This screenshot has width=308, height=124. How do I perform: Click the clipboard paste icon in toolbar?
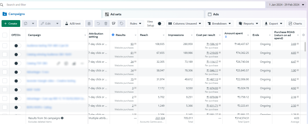(x=89, y=24)
